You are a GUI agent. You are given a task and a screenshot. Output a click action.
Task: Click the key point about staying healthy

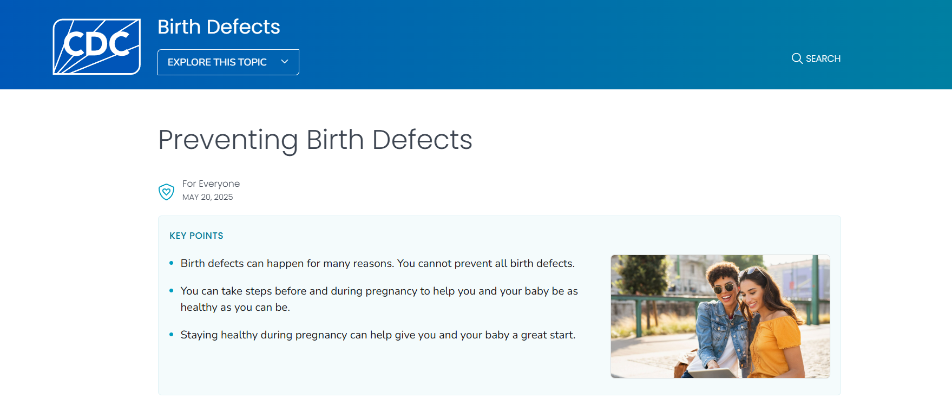tap(378, 335)
